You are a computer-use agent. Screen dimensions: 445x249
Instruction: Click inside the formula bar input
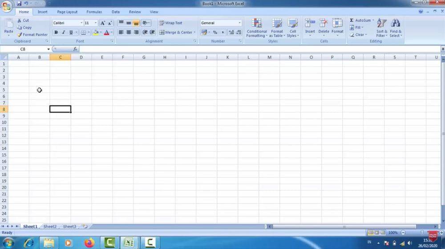click(x=258, y=49)
